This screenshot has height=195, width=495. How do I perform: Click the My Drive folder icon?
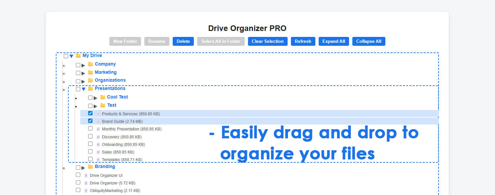pos(78,55)
